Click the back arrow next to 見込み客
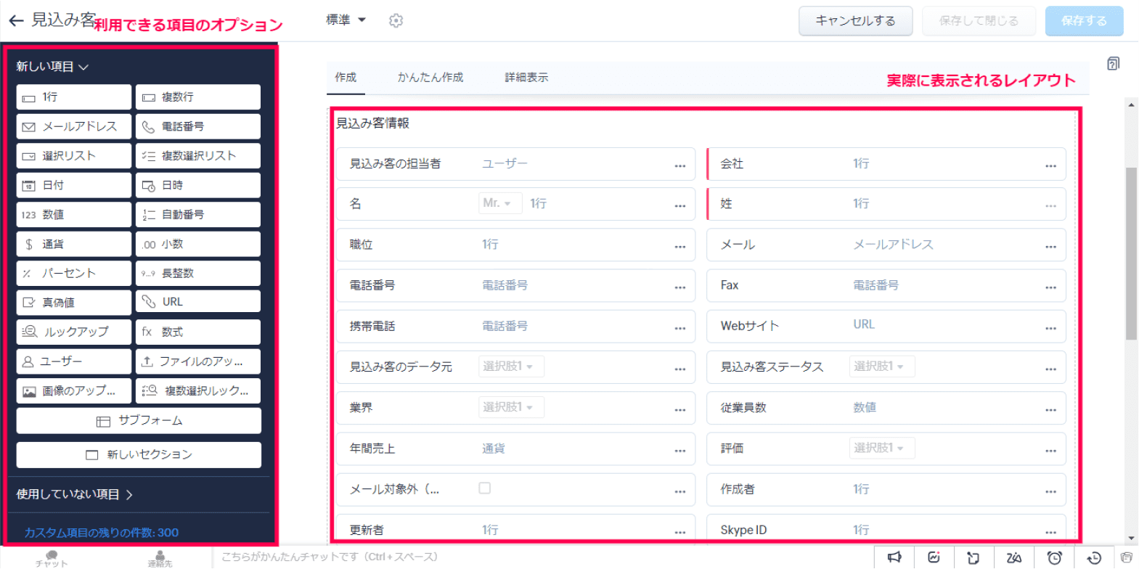 (16, 20)
